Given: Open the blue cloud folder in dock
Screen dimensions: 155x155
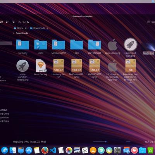Looking at the screenshot, I should [x=142, y=150].
